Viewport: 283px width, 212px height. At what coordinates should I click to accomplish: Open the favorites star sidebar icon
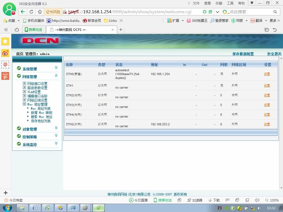click(x=5, y=41)
